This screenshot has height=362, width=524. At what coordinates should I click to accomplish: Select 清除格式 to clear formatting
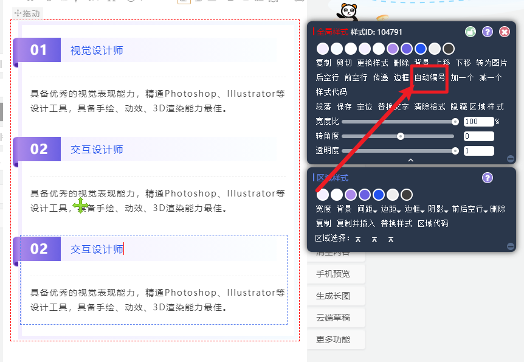(x=430, y=106)
